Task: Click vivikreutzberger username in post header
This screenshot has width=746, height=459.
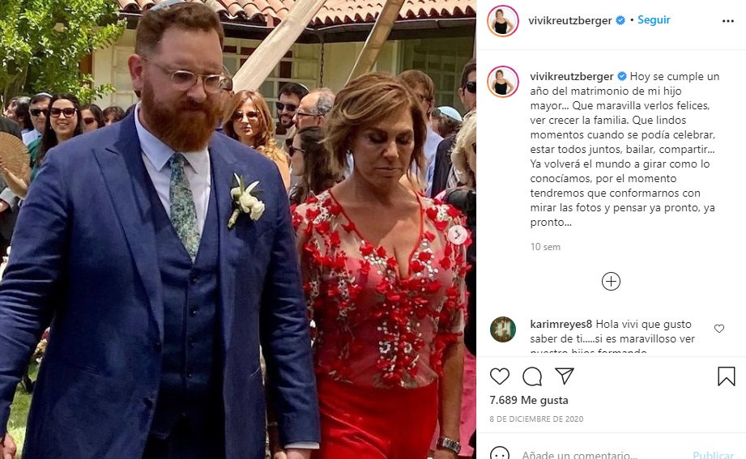Action: 570,20
